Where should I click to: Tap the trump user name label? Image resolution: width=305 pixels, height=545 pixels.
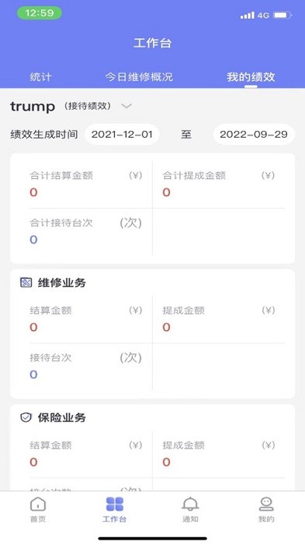[x=33, y=107]
